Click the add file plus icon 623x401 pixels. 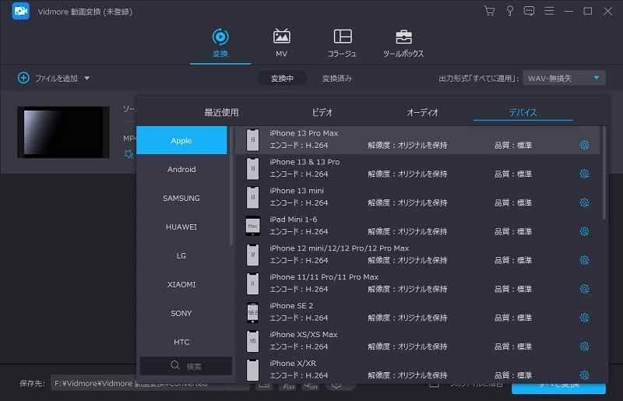pos(23,78)
